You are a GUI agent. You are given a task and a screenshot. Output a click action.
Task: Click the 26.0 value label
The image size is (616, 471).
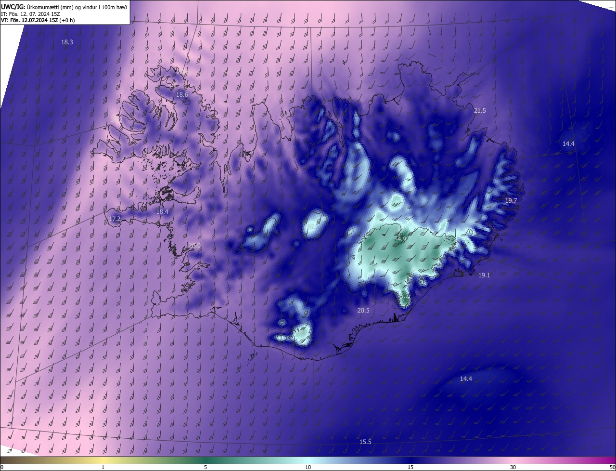pos(195,246)
